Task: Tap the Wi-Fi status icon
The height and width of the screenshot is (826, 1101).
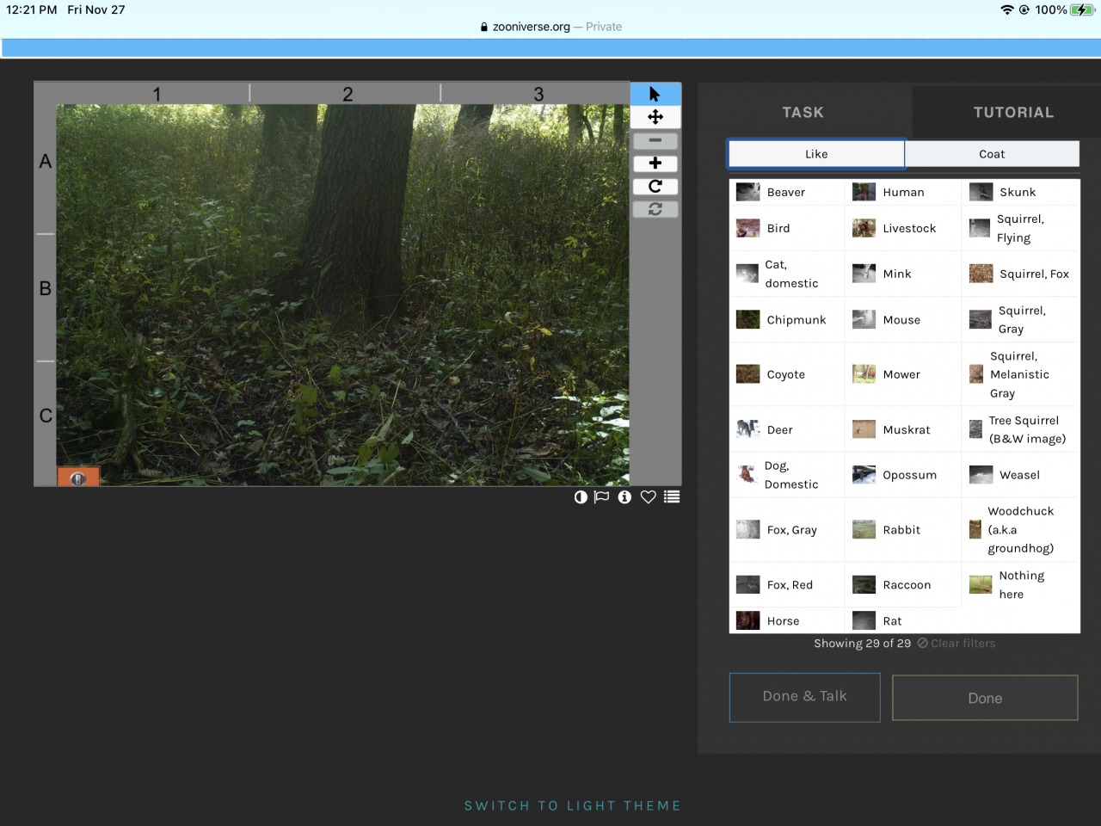Action: (x=1007, y=10)
